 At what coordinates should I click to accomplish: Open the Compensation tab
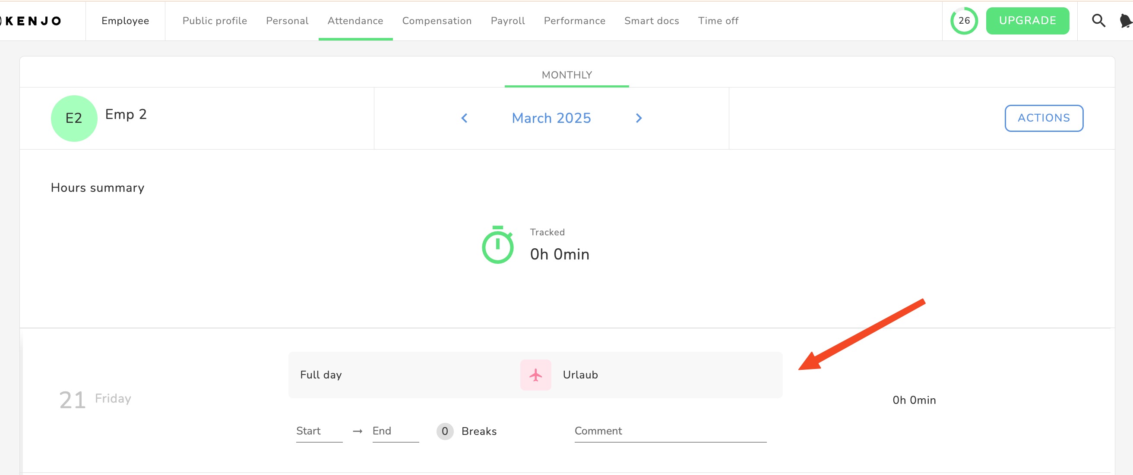pos(436,21)
